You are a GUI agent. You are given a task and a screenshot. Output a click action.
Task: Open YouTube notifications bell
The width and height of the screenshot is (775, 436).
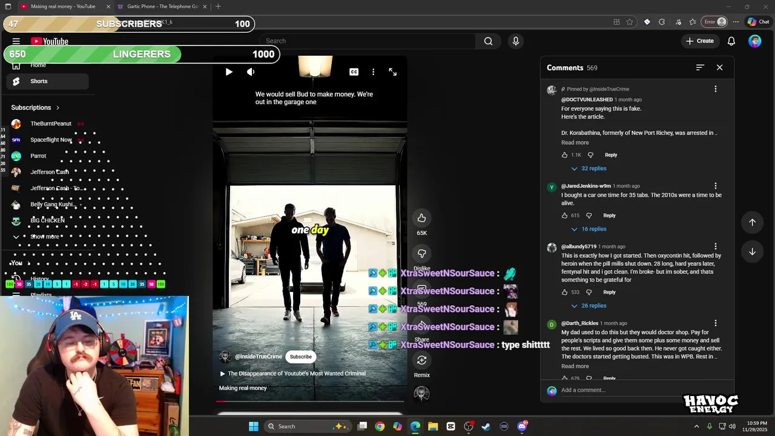pos(731,41)
